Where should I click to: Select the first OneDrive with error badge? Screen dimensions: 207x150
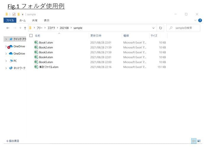pyautogui.click(x=16, y=46)
